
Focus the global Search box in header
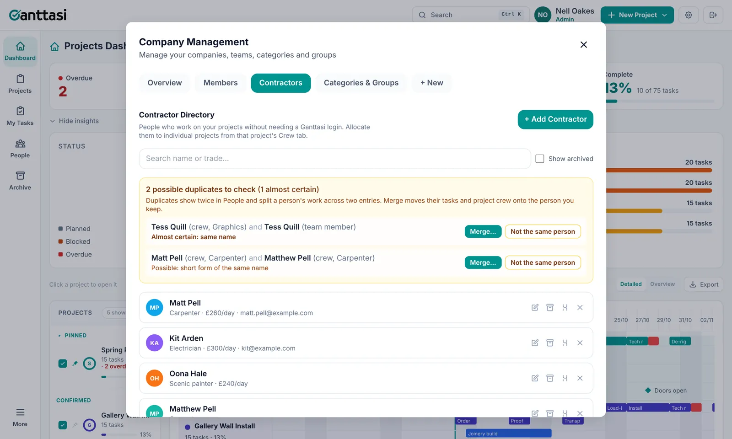471,15
